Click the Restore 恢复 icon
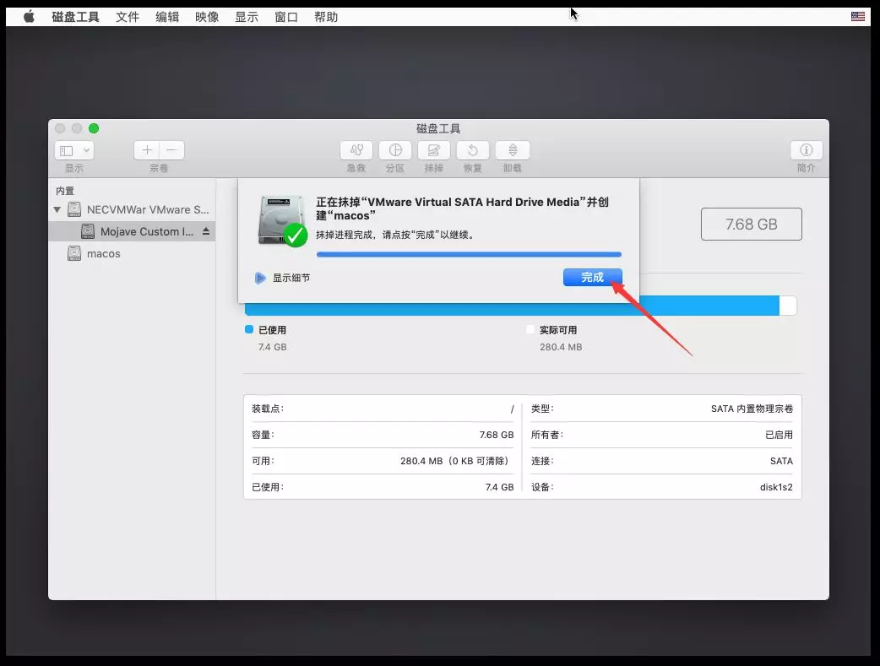The width and height of the screenshot is (880, 666). tap(473, 149)
